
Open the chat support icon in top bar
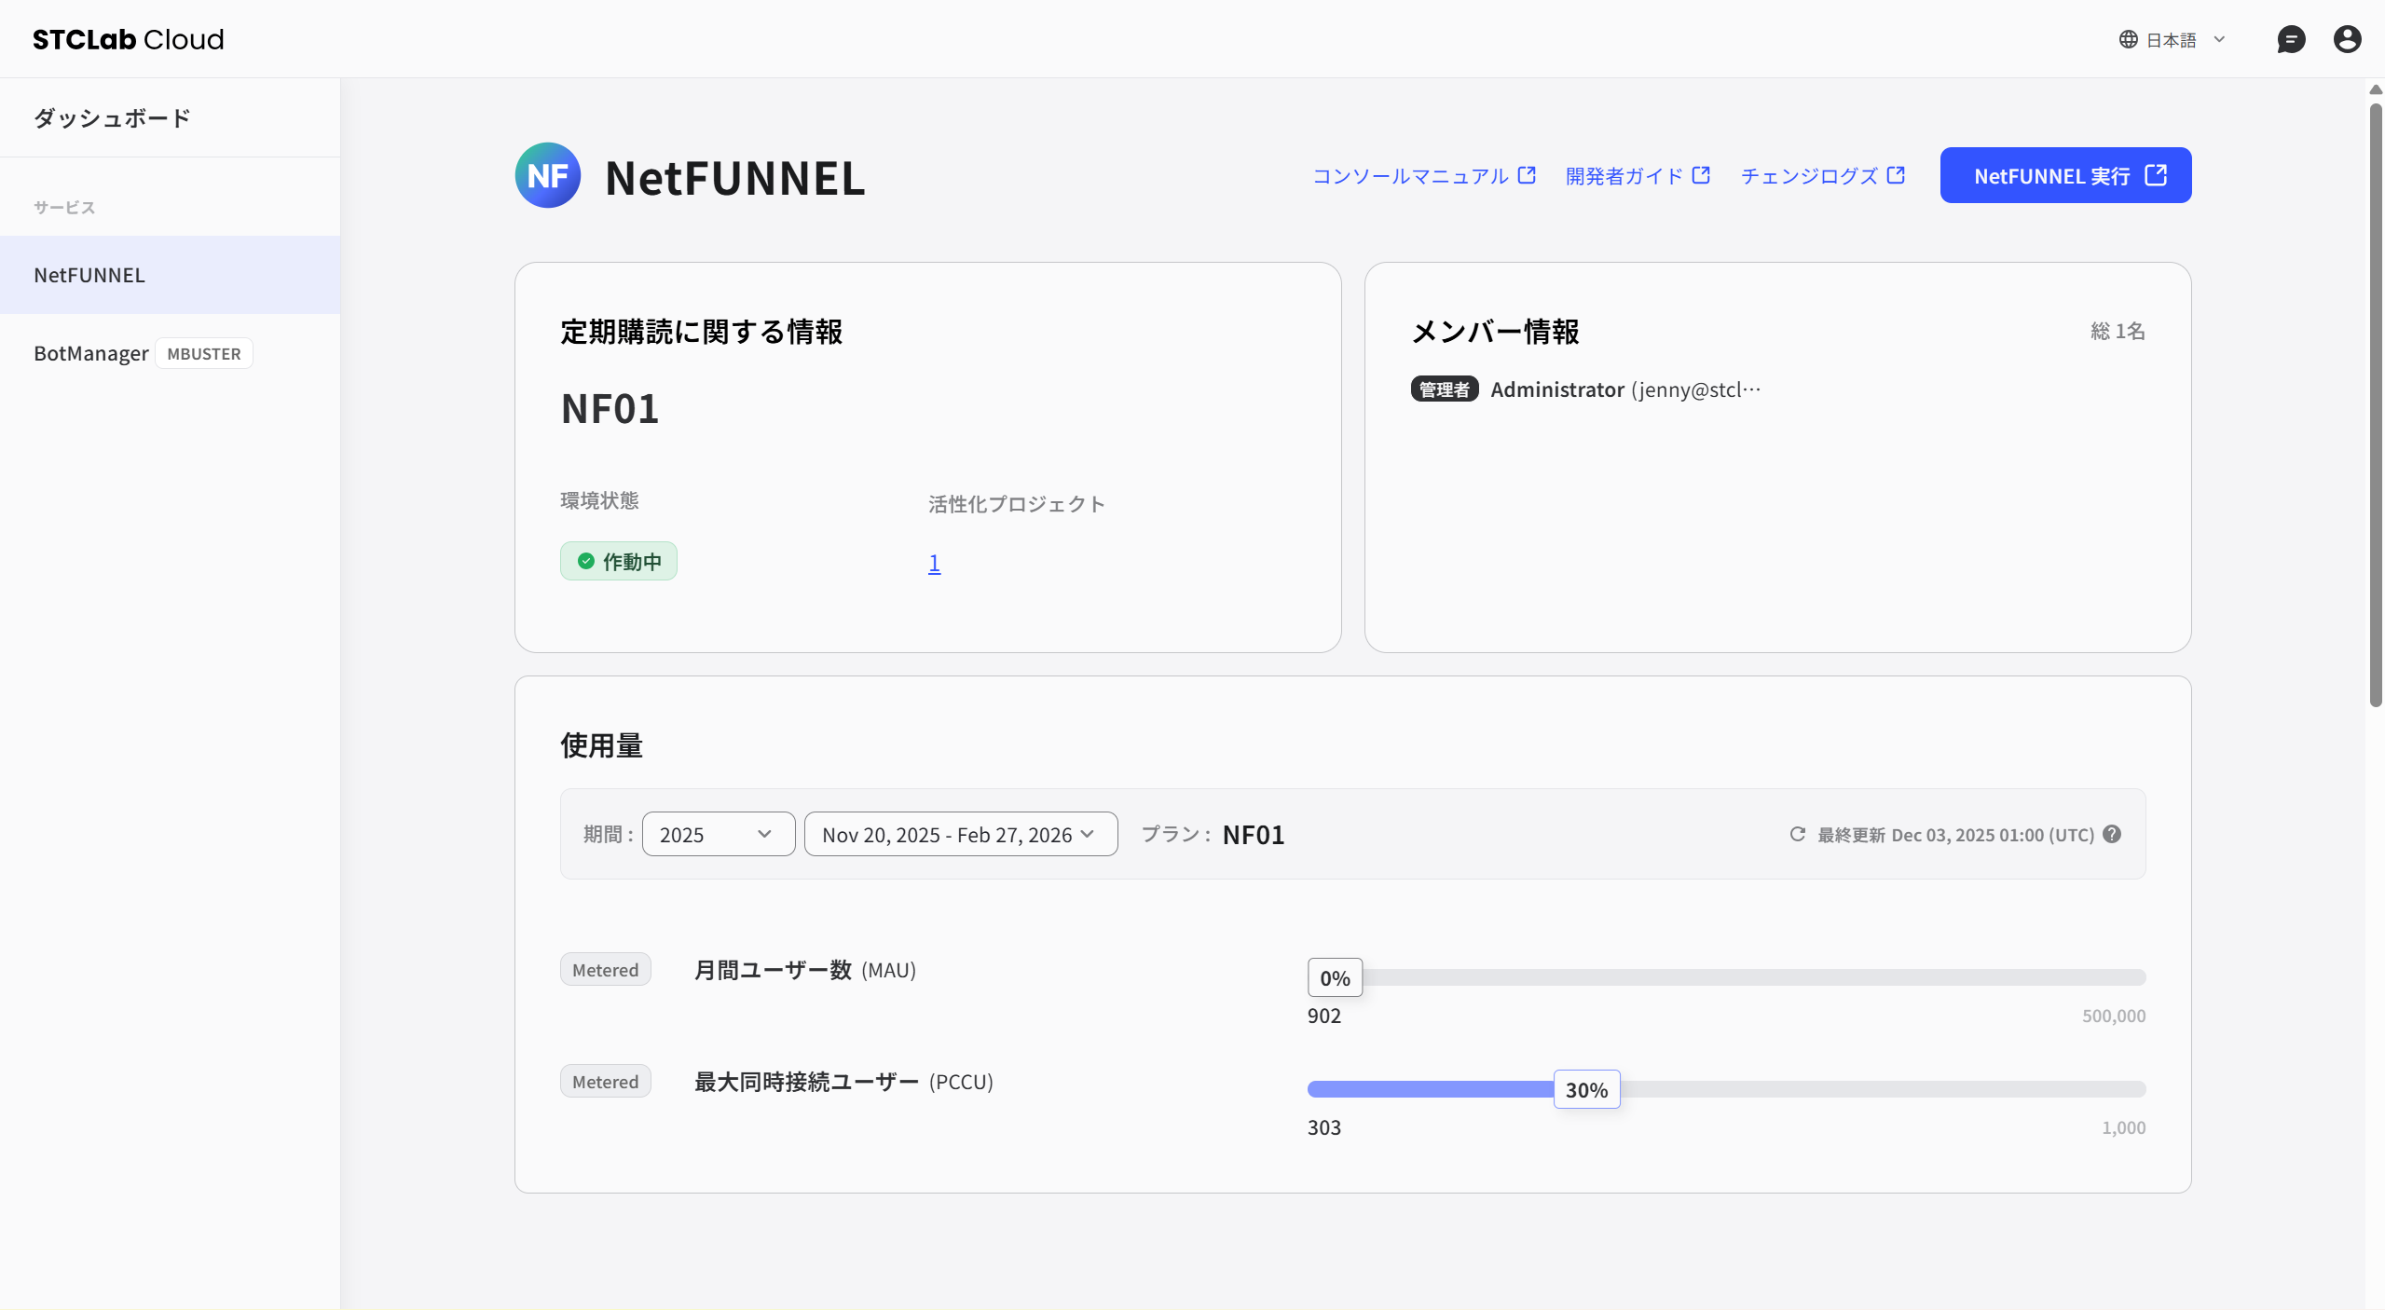pyautogui.click(x=2292, y=38)
